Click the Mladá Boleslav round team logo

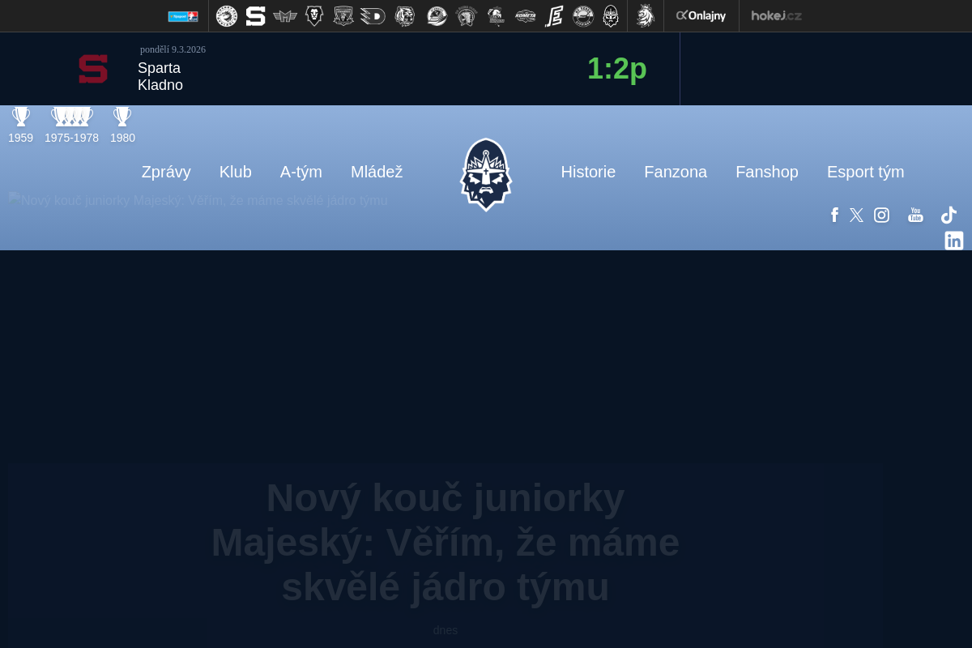click(437, 16)
